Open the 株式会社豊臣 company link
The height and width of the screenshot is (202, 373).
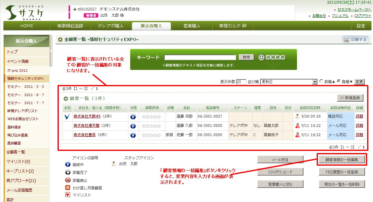[x=83, y=135]
